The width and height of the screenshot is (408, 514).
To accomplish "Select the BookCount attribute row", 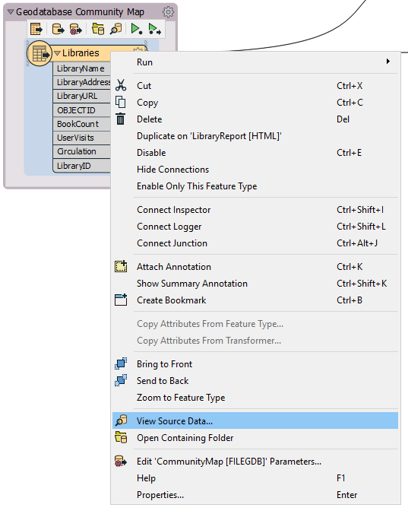I will [x=82, y=124].
